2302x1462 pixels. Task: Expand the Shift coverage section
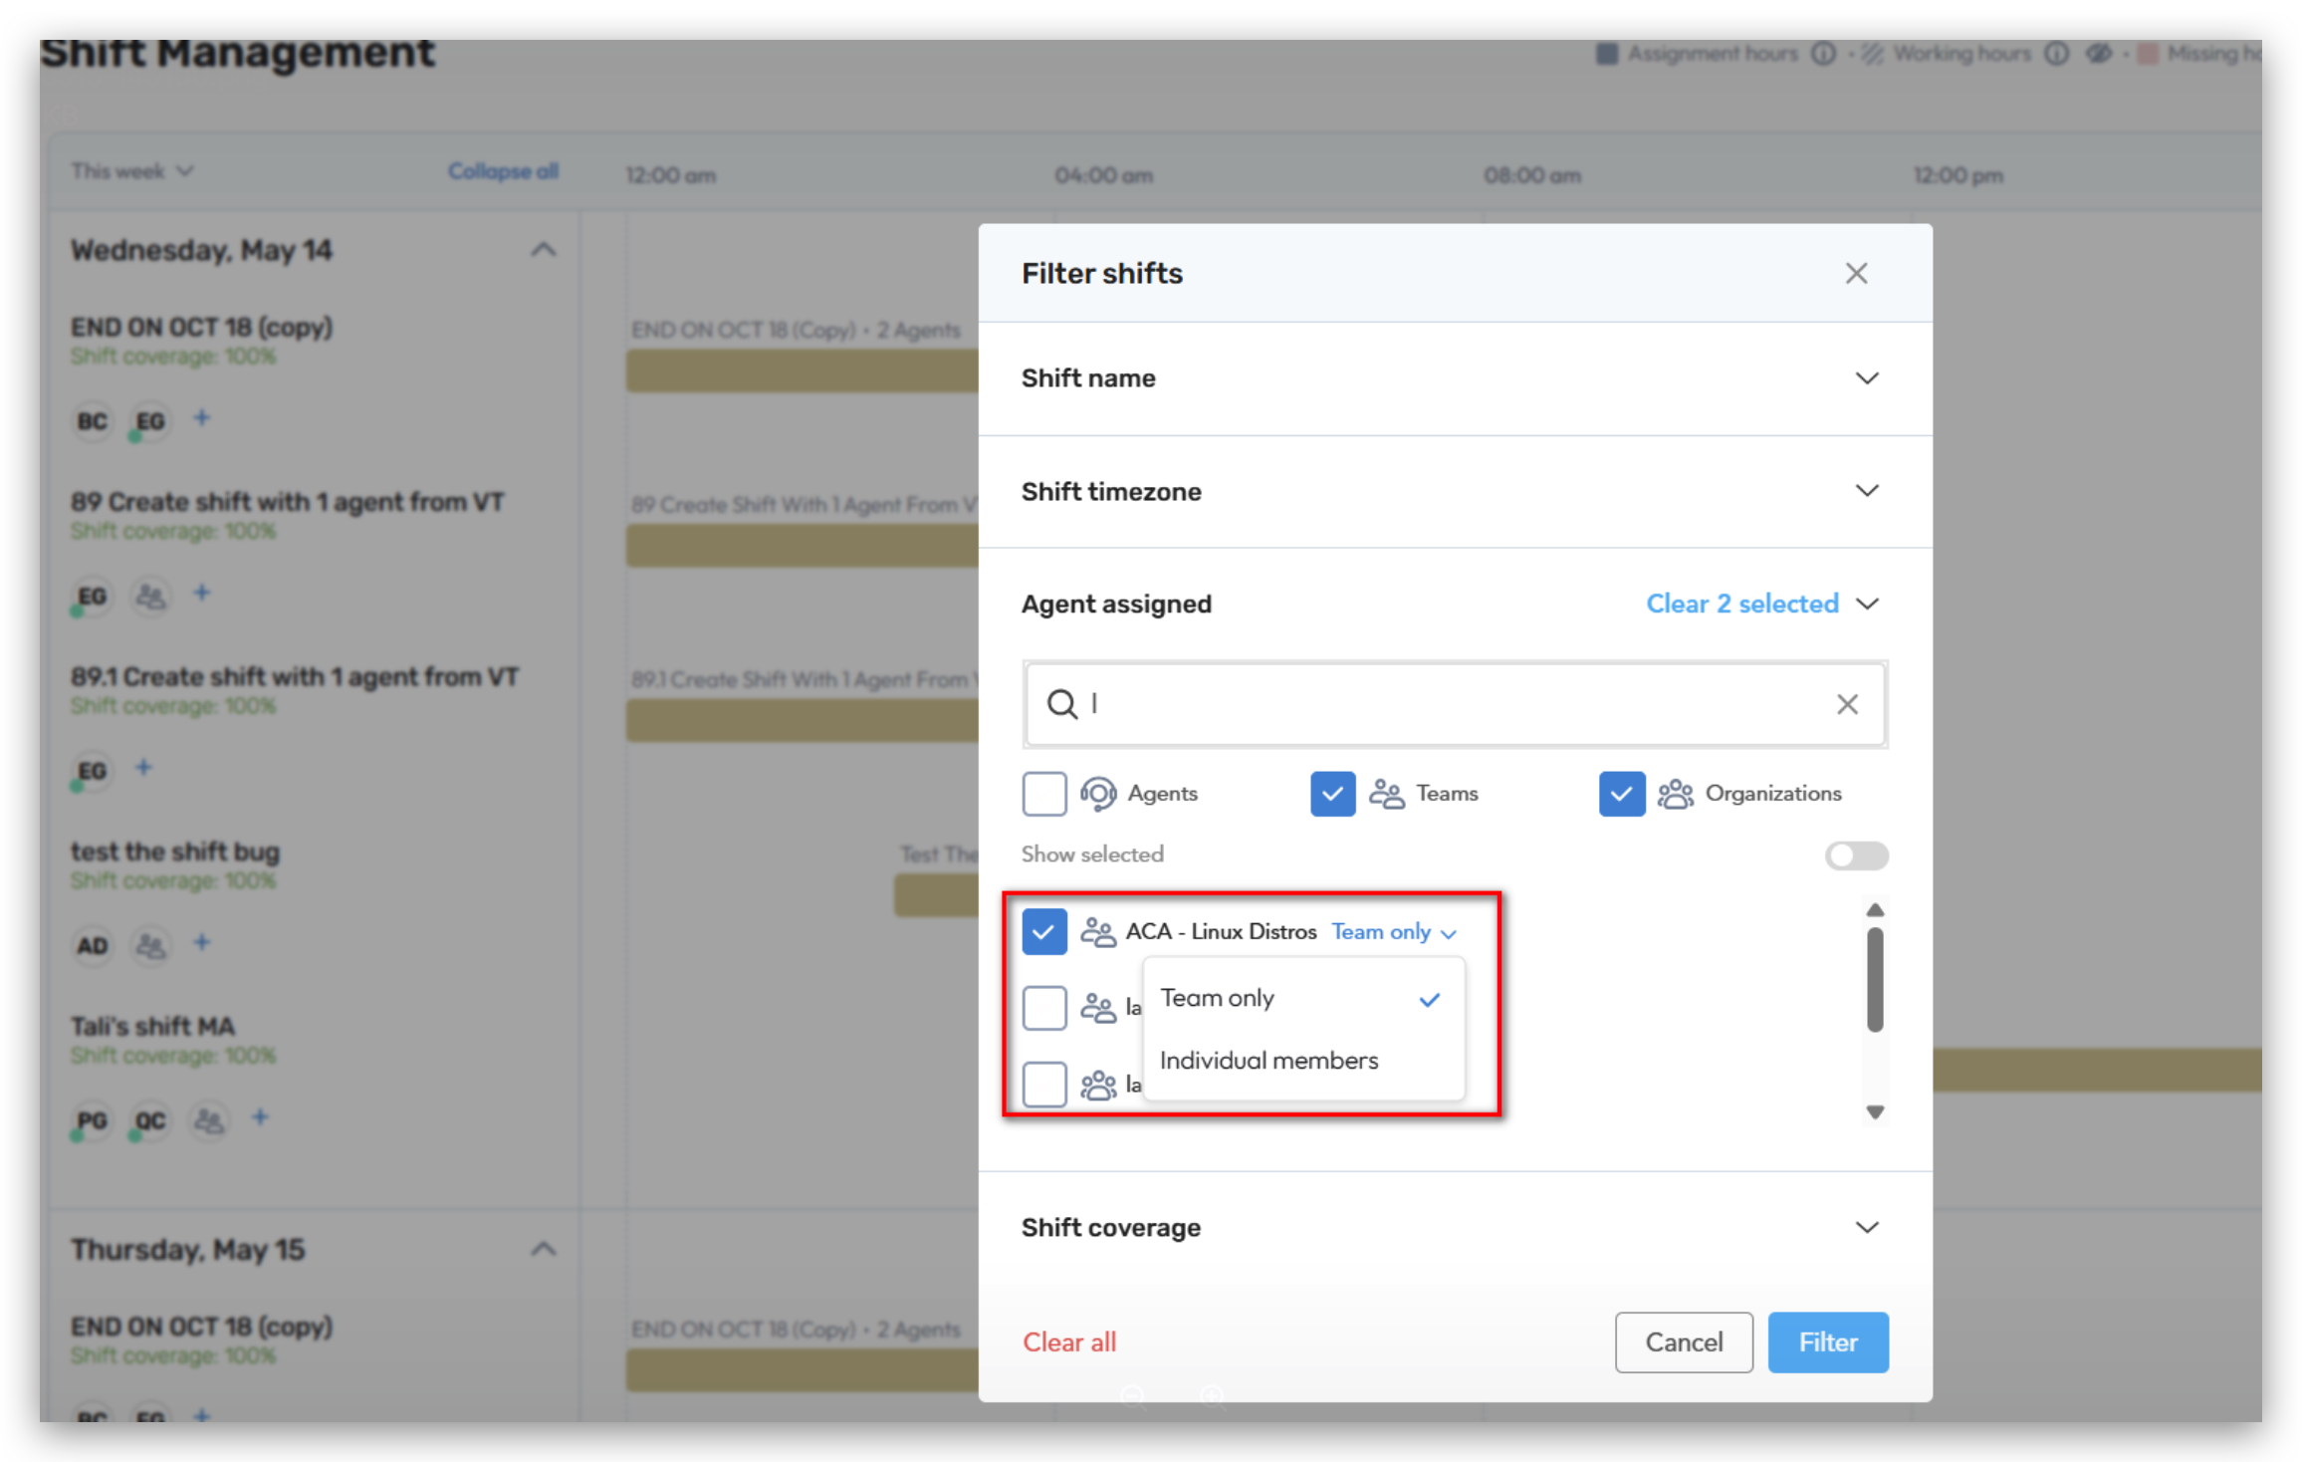click(x=1866, y=1227)
